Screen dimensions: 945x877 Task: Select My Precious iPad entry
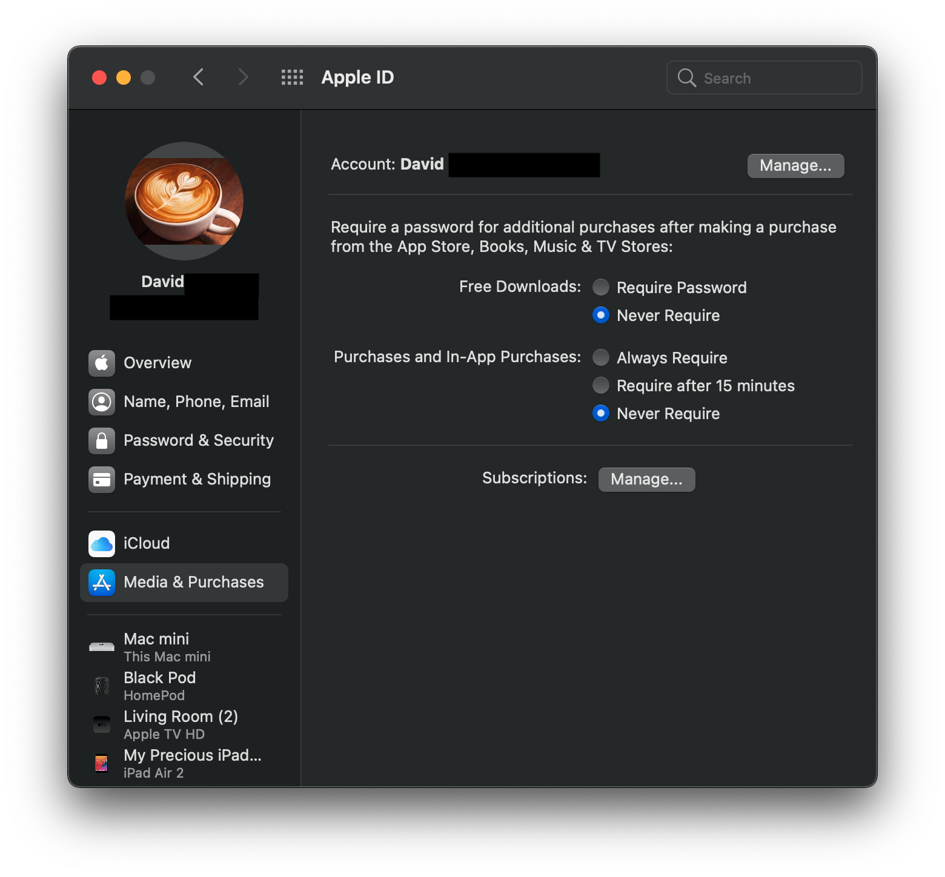tap(184, 763)
